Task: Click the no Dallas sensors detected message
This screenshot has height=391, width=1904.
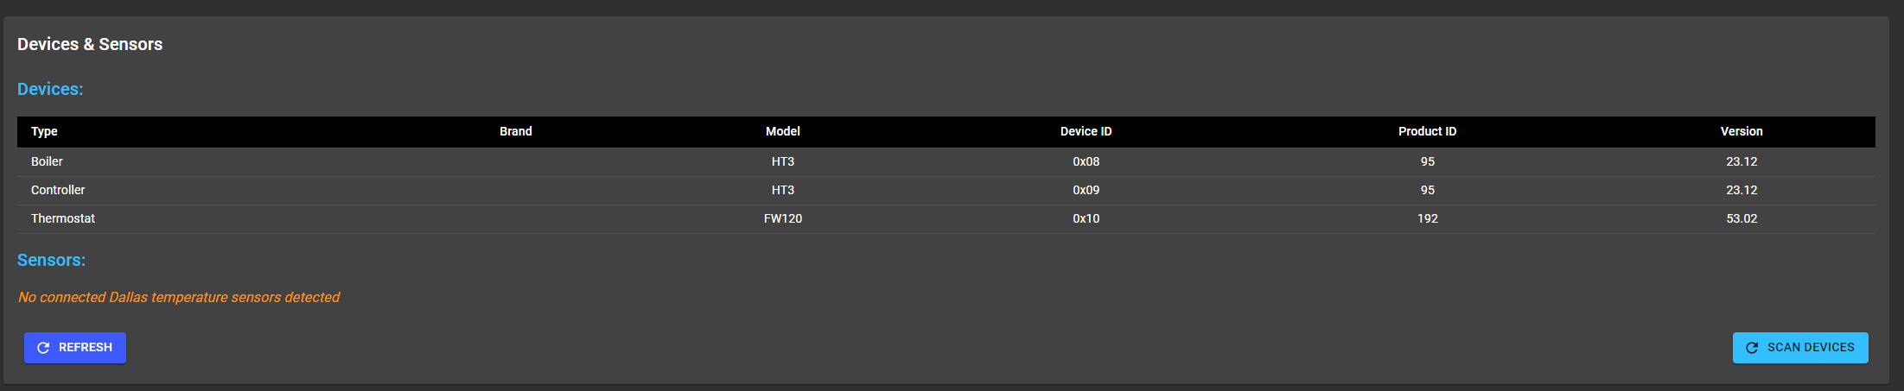Action: point(179,297)
